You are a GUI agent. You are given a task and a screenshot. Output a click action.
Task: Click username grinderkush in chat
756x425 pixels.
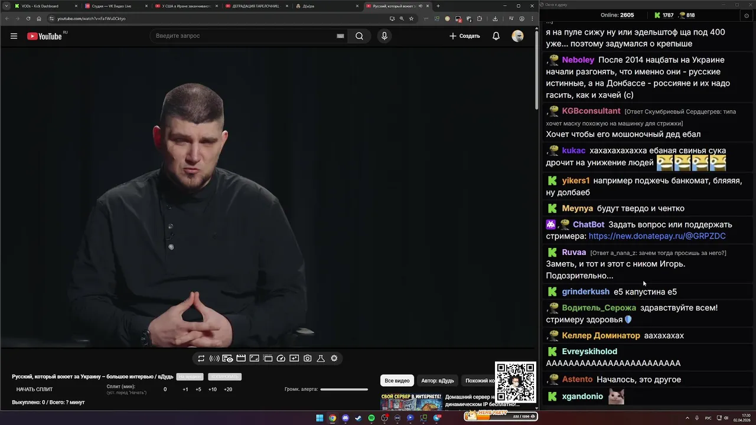[585, 292]
